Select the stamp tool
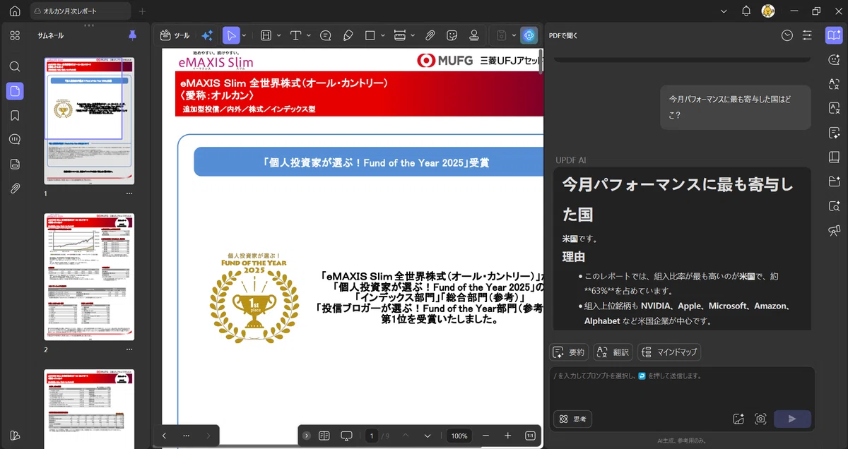The image size is (848, 449). pos(474,35)
